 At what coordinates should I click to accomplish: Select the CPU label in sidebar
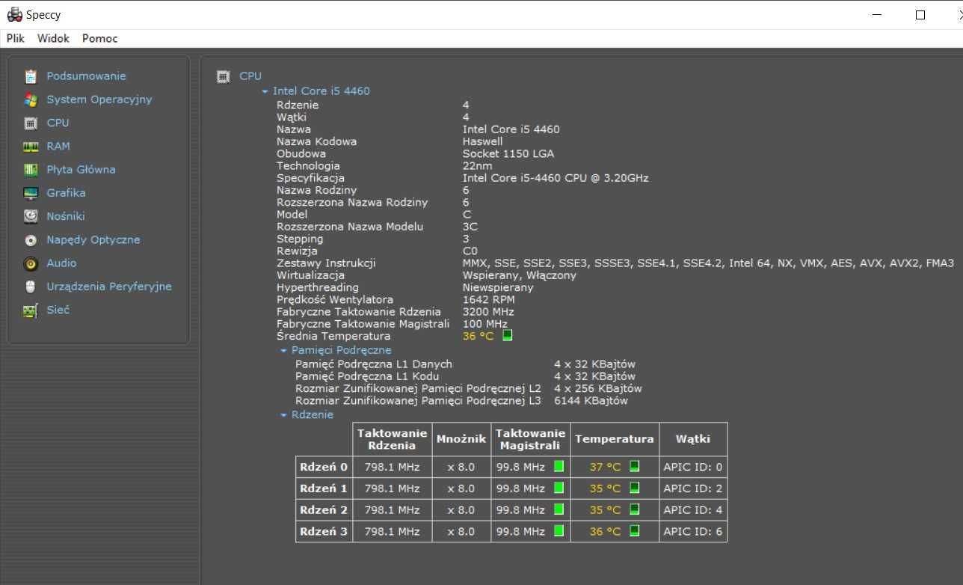pos(58,123)
